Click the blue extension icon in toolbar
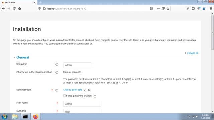Viewport: 214px width, 120px height. [204, 8]
